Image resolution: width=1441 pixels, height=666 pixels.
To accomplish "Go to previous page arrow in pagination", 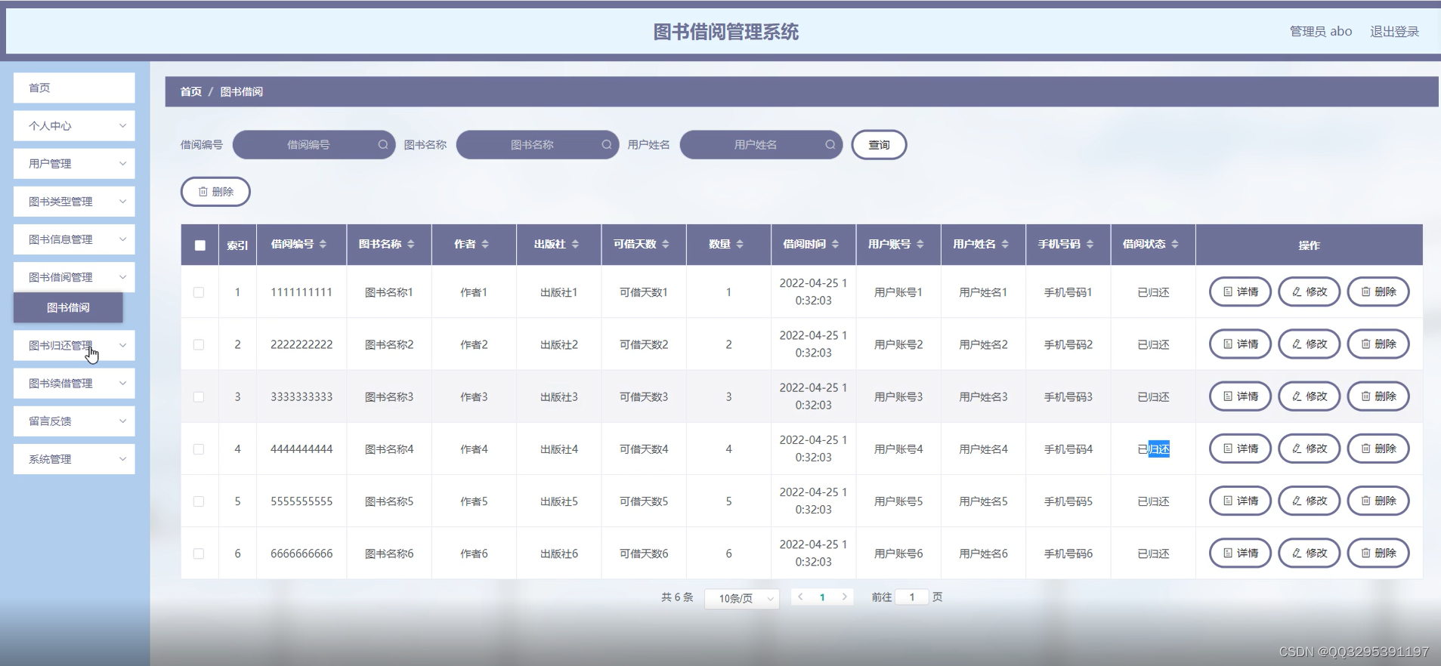I will [x=800, y=597].
